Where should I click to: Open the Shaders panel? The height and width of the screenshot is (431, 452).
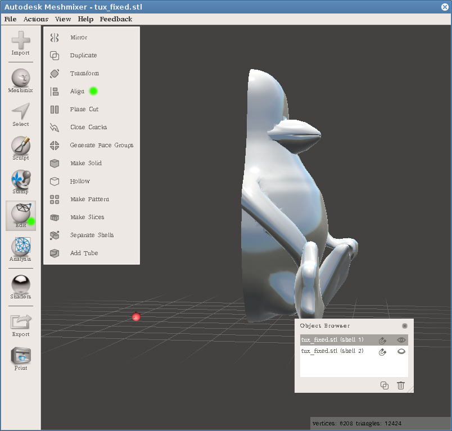click(20, 287)
